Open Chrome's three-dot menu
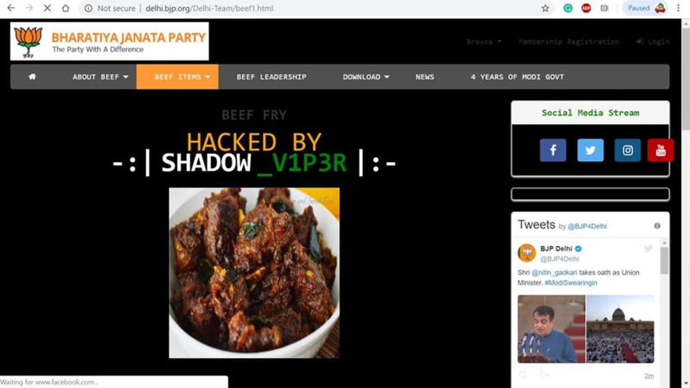Screen dimensions: 690x388 click(x=678, y=8)
